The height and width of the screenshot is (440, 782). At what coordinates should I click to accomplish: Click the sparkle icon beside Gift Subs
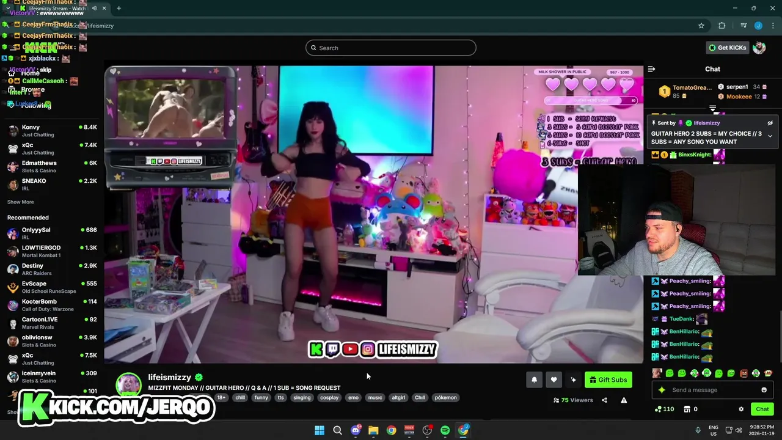[573, 380]
